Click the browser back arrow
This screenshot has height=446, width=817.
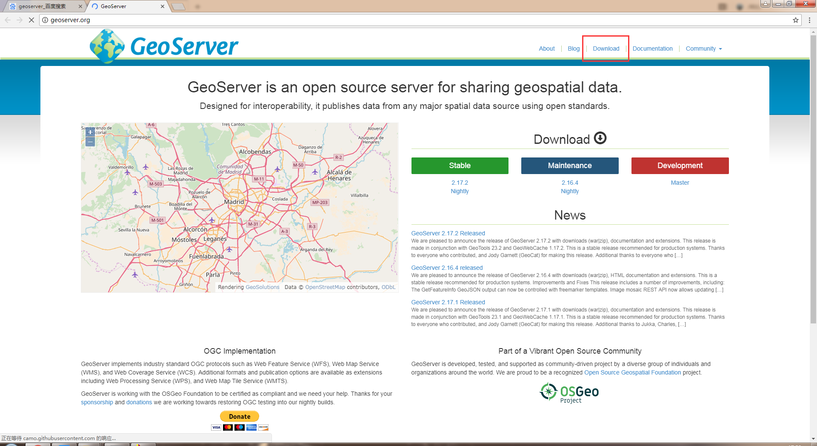(x=8, y=20)
